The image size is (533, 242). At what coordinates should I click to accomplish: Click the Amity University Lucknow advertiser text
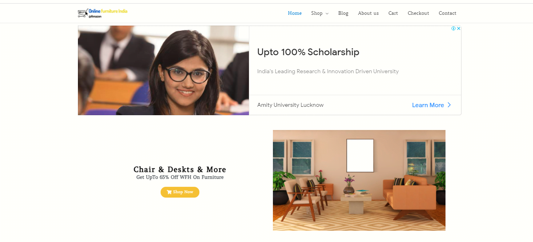point(290,105)
